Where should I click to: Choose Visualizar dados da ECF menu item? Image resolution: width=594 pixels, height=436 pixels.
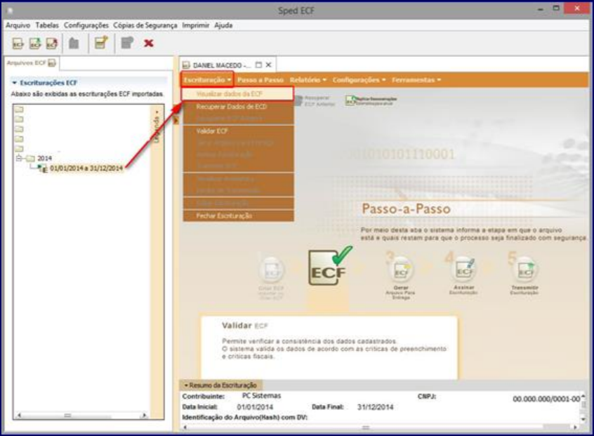(x=237, y=94)
